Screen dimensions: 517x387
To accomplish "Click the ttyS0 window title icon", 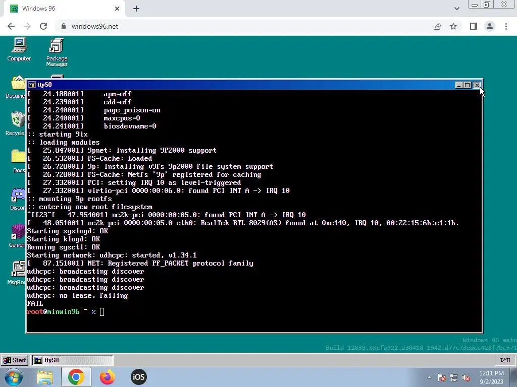I will 32,85.
